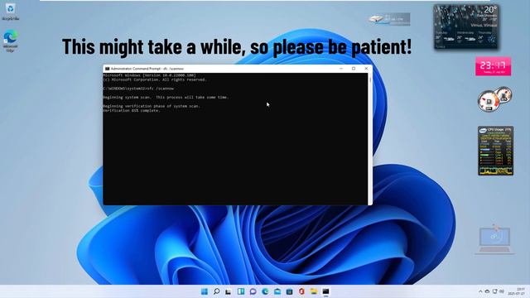Select the Command Prompt taskbar icon
530x298 pixels.
325,291
